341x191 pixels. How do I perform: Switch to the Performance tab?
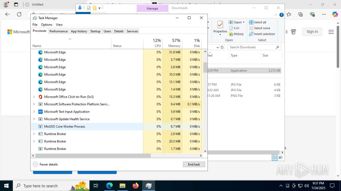click(59, 31)
